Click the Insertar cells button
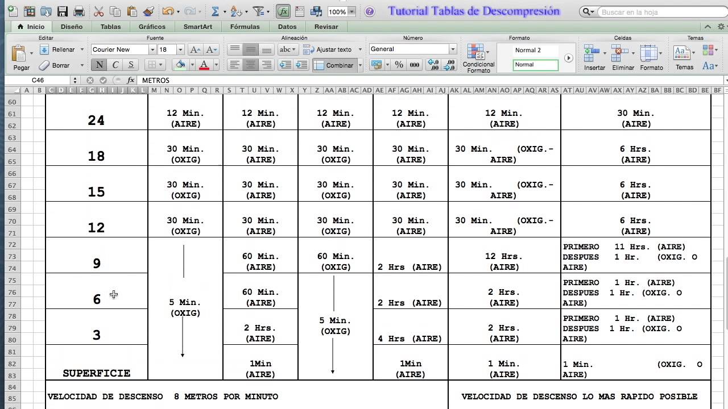Screen dimensions: 728x409 pyautogui.click(x=594, y=58)
